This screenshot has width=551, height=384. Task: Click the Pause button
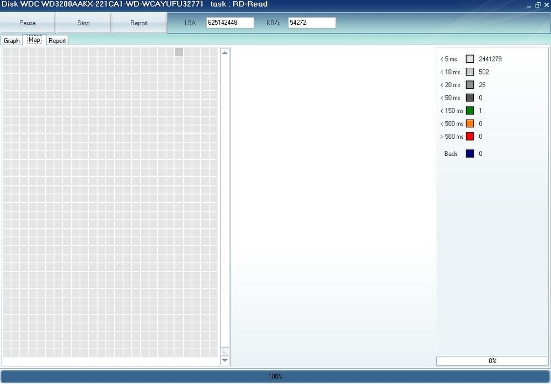click(x=28, y=23)
